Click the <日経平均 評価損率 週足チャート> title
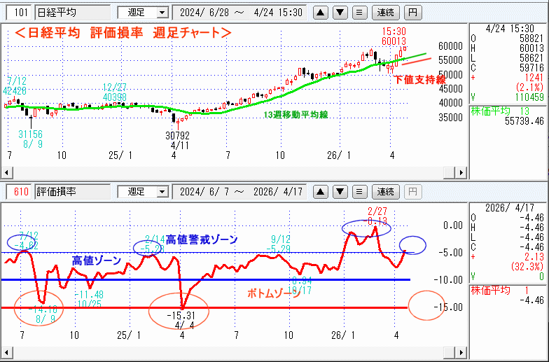The width and height of the screenshot is (549, 362). tap(123, 33)
